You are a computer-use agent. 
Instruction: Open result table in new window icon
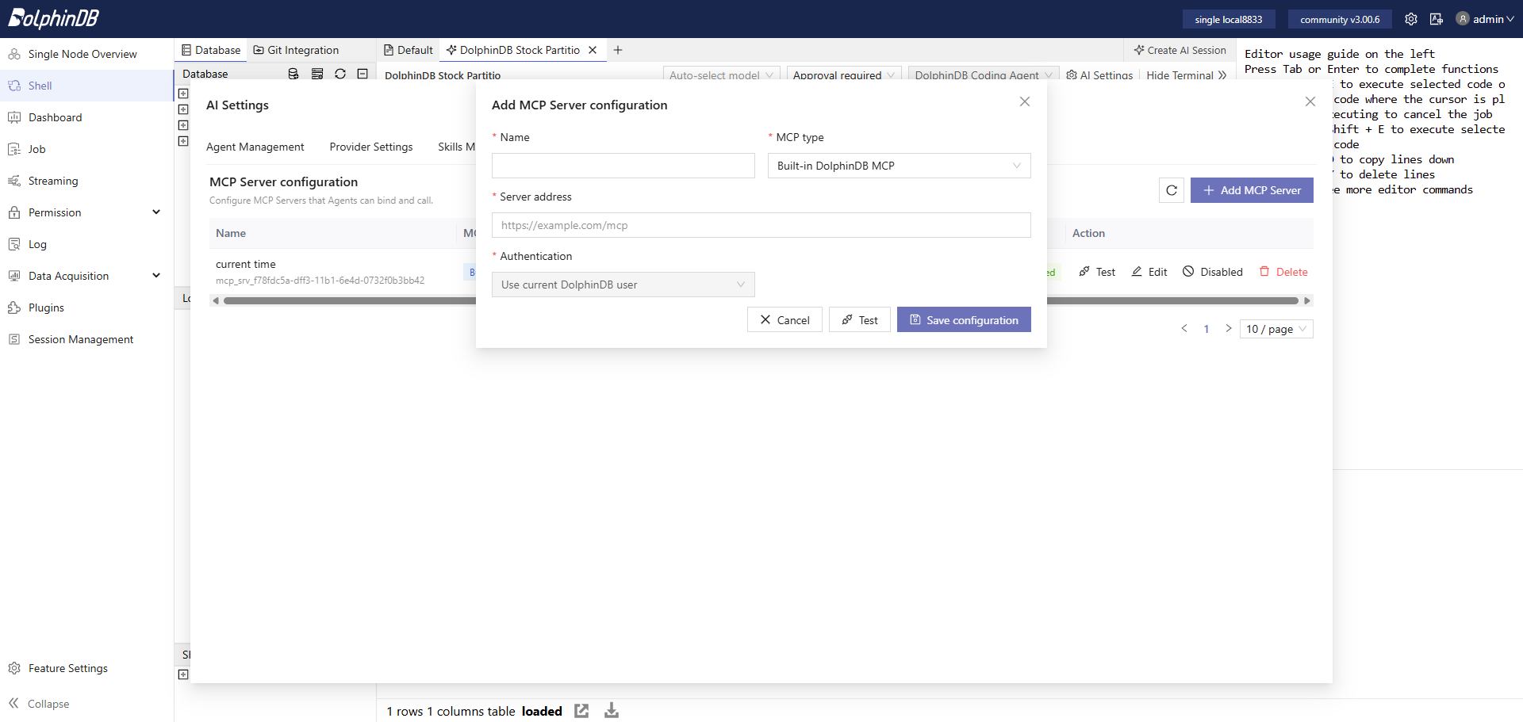tap(581, 711)
